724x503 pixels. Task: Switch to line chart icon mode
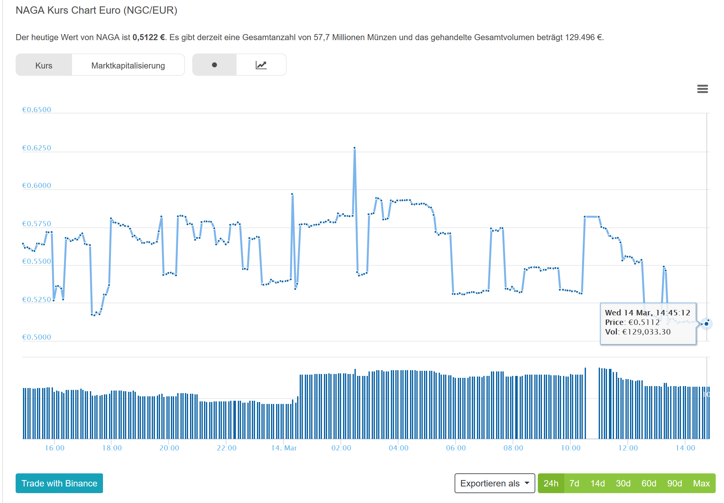261,65
